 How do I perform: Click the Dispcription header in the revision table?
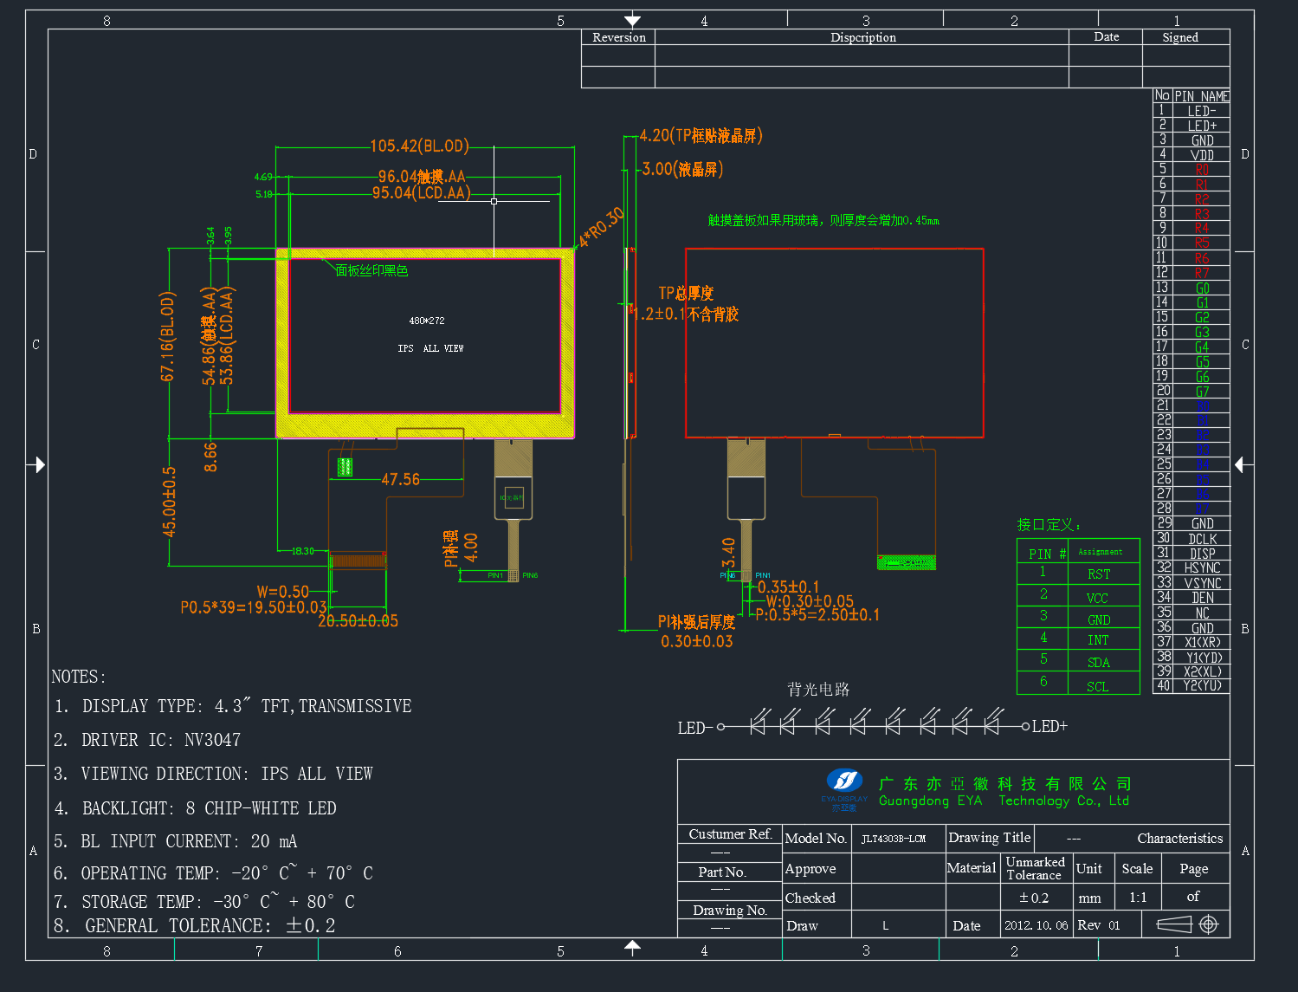(x=862, y=37)
